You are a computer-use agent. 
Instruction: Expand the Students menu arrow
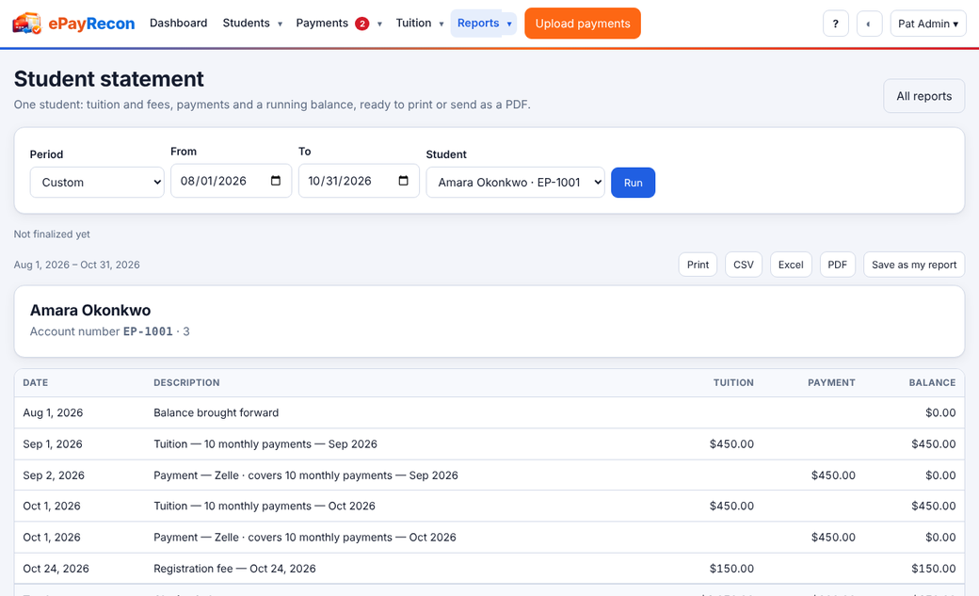point(280,24)
